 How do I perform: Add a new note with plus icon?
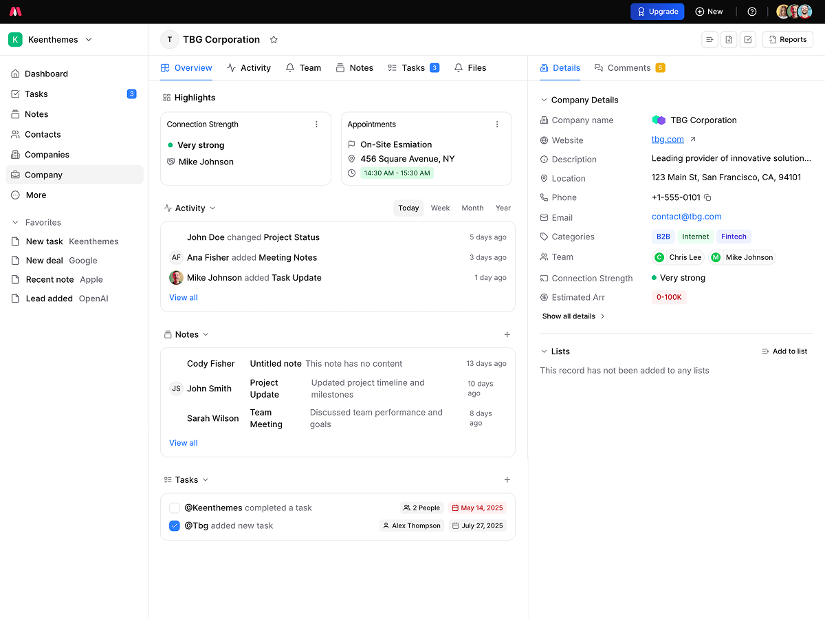[507, 335]
